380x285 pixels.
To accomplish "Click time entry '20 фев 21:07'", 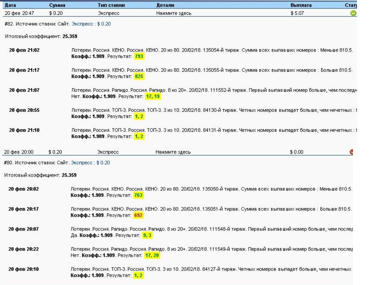I will 24,90.
